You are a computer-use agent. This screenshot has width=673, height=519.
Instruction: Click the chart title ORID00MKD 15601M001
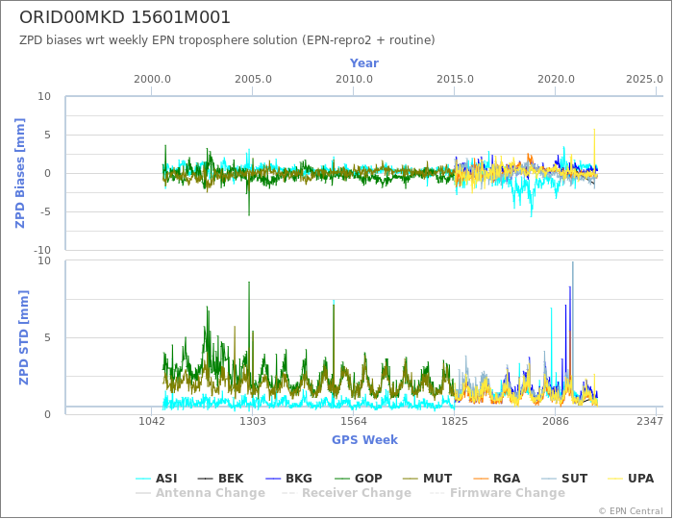point(125,17)
